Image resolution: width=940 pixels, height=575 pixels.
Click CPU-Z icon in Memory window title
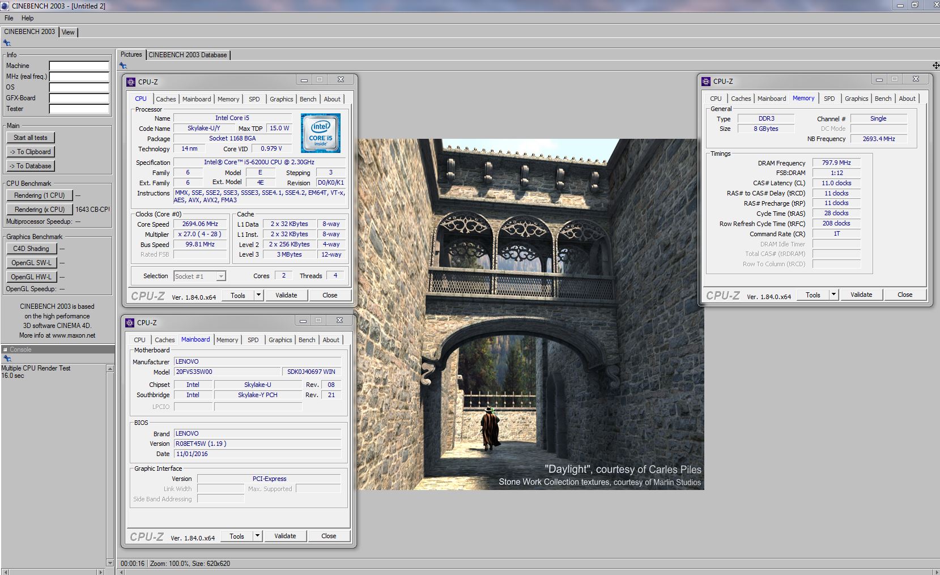[x=706, y=81]
